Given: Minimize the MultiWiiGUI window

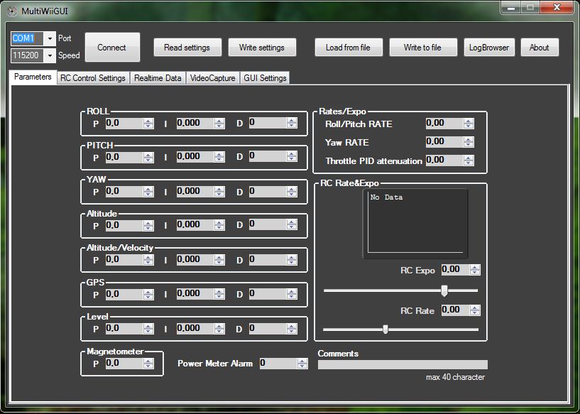Looking at the screenshot, I should point(511,7).
